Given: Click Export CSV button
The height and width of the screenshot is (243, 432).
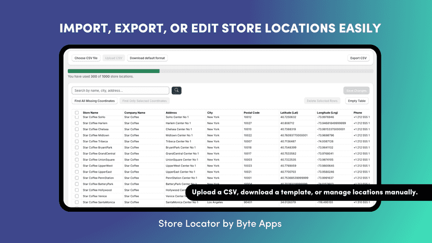Looking at the screenshot, I should pos(358,58).
